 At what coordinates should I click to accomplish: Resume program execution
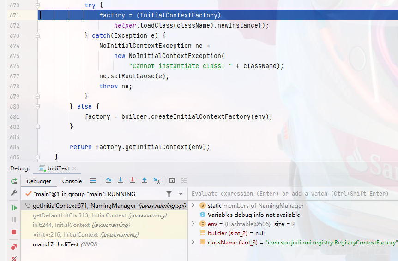click(14, 208)
